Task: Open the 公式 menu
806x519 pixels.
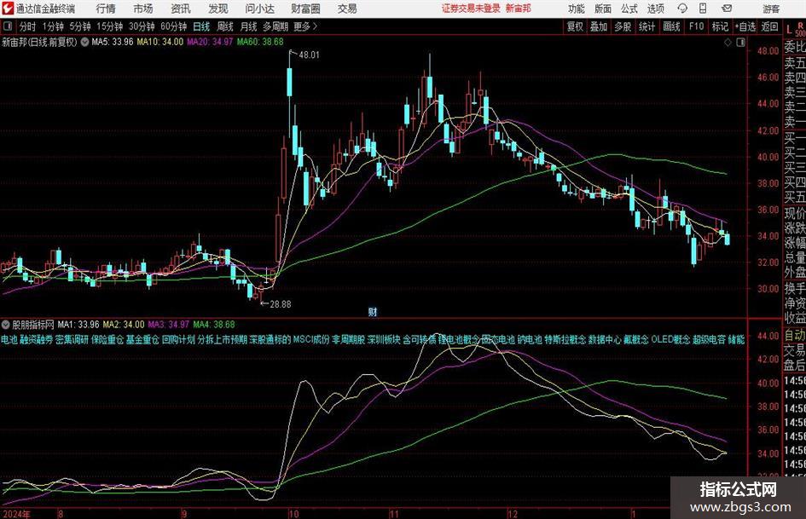Action: coord(629,9)
